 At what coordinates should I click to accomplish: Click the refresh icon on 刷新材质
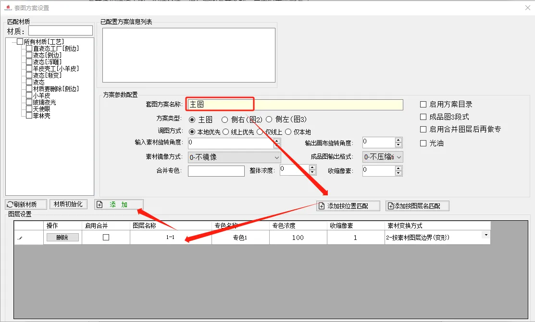click(x=10, y=204)
